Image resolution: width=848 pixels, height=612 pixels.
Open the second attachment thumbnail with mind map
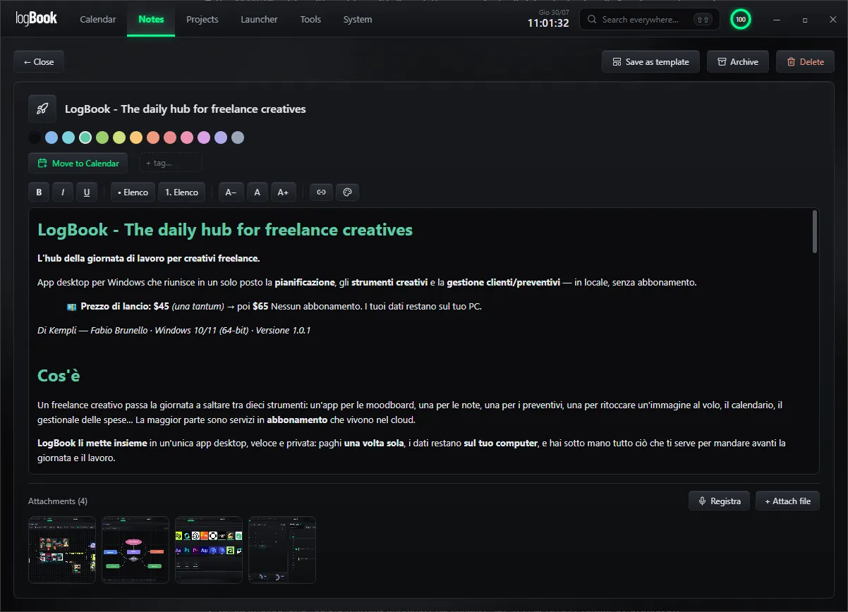135,550
